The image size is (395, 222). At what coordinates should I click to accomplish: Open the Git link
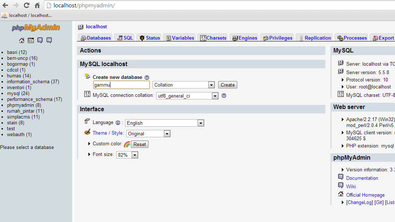click(379, 202)
